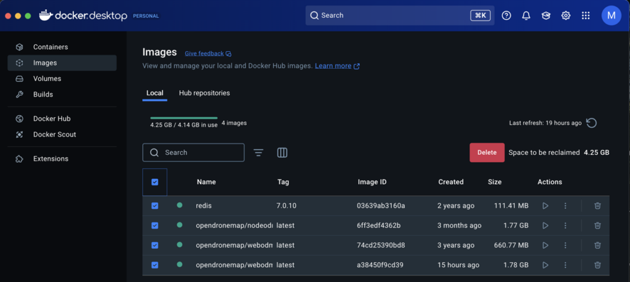Sort by the Created column header
Image resolution: width=630 pixels, height=282 pixels.
(x=451, y=182)
